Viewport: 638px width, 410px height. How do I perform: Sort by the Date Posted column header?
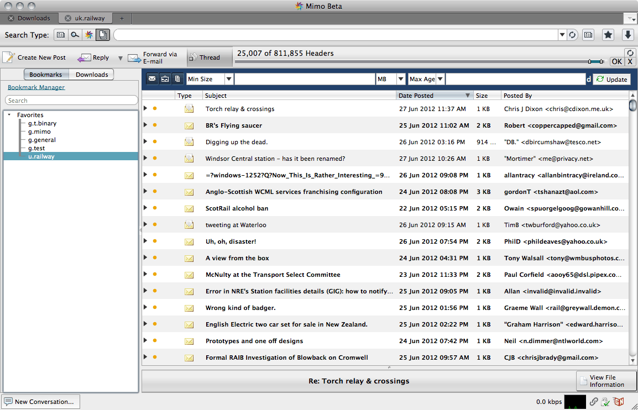coord(434,96)
